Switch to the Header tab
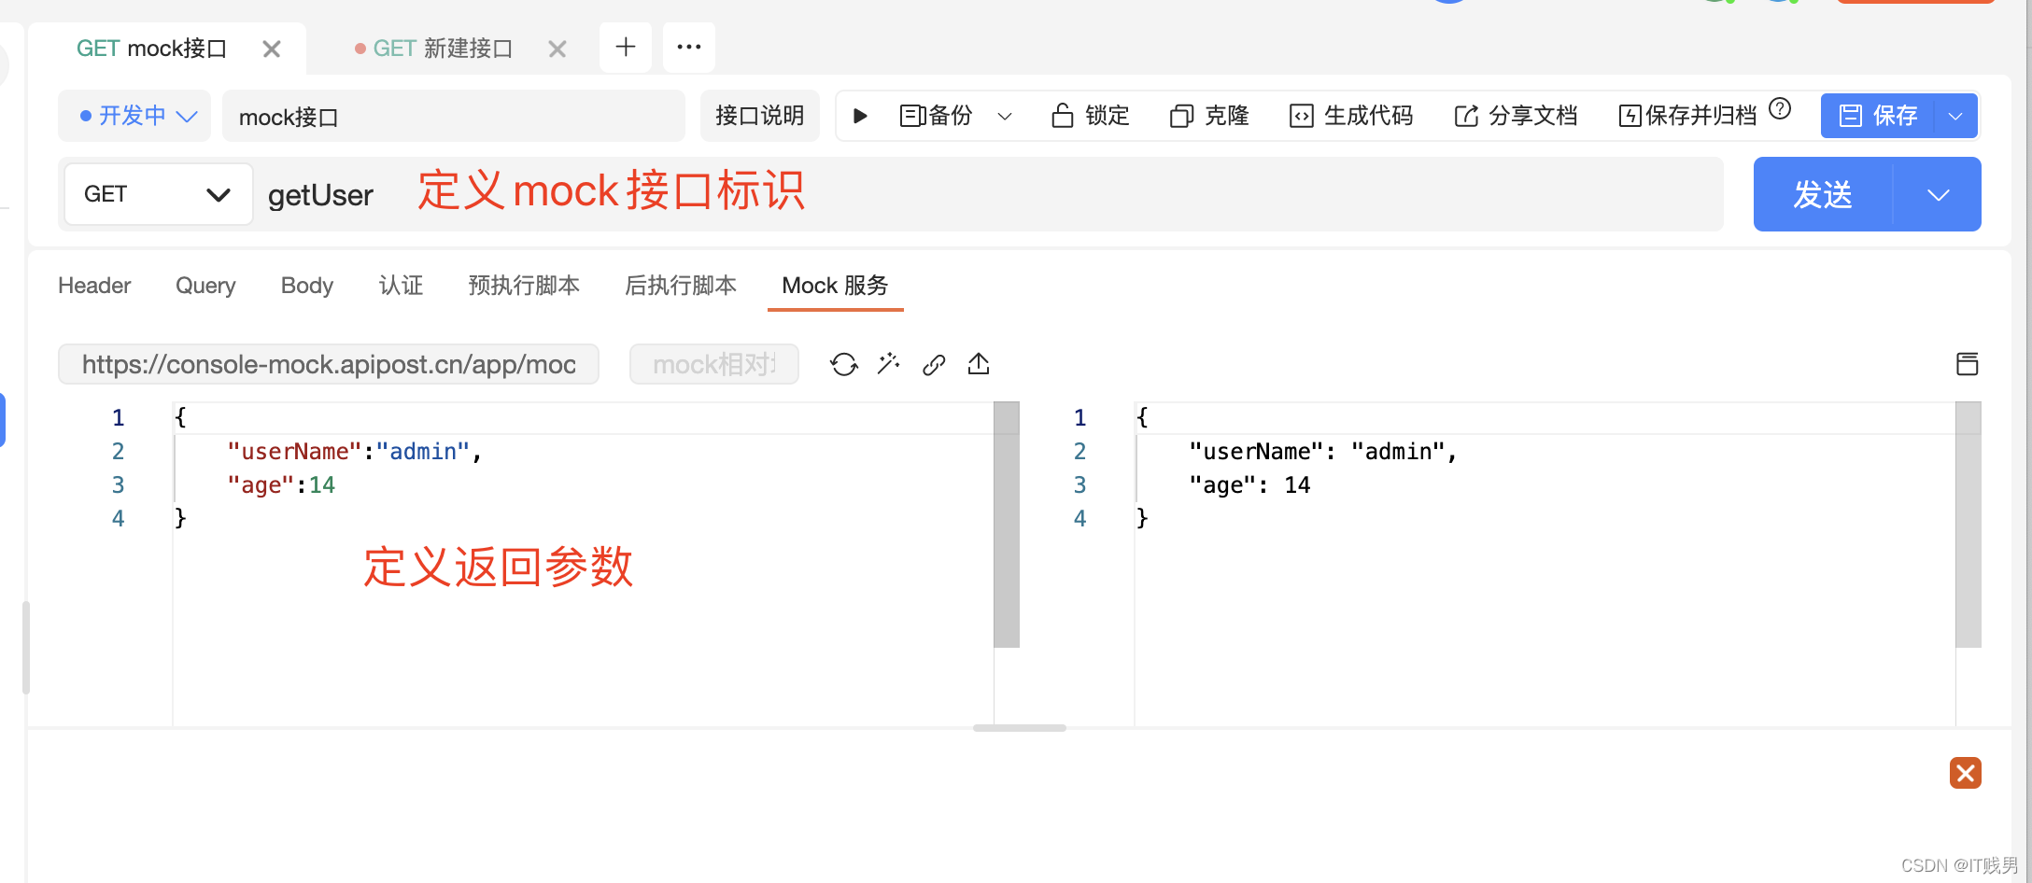 (94, 286)
